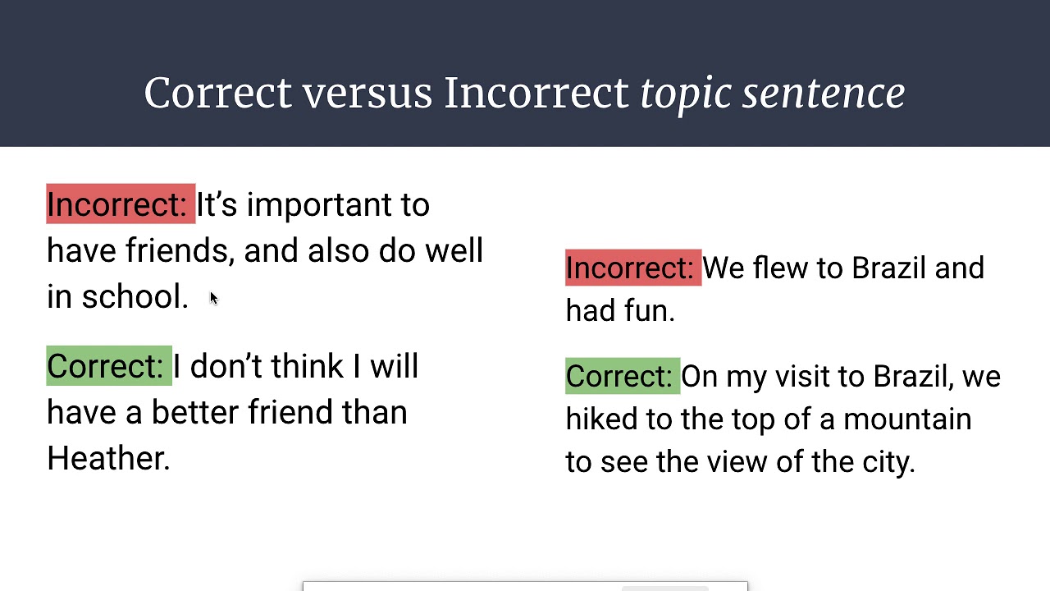The width and height of the screenshot is (1050, 591).
Task: Click the line "to see the view of the city."
Action: [x=740, y=462]
